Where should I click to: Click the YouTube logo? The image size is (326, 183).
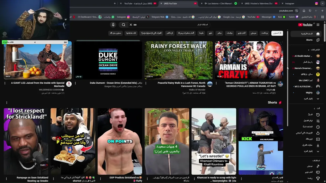click(x=305, y=25)
